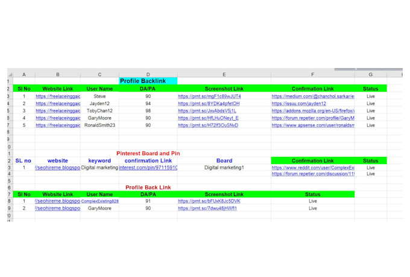Click the horizontal scrollbar thumb above column G
Viewport: 410px width, 277px height.
click(368, 69)
